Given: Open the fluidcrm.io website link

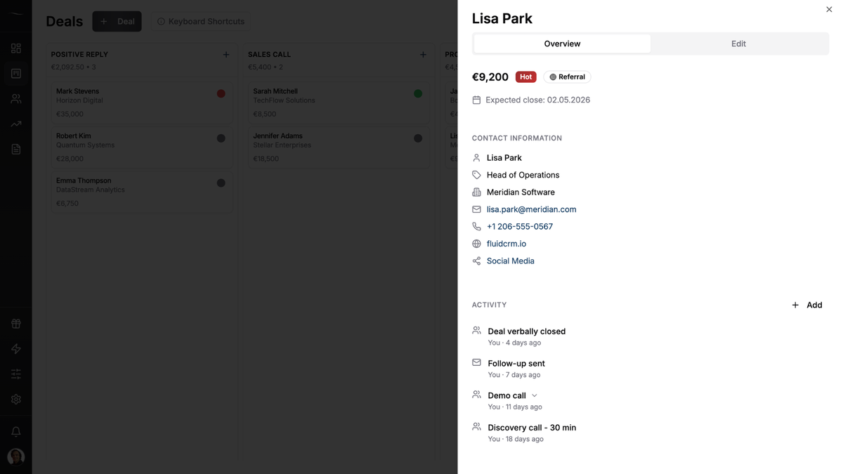Looking at the screenshot, I should click(507, 244).
